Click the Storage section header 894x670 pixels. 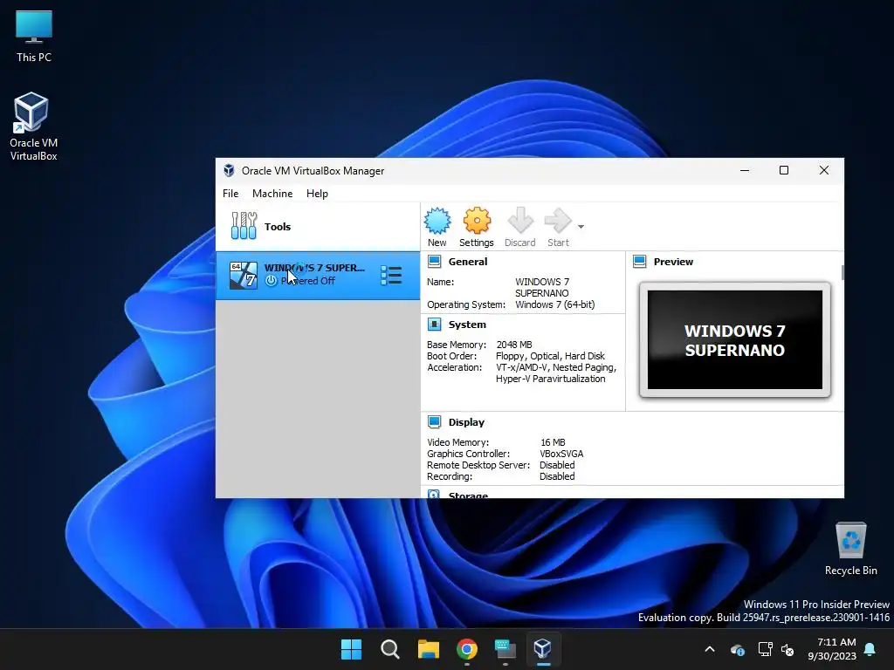468,494
